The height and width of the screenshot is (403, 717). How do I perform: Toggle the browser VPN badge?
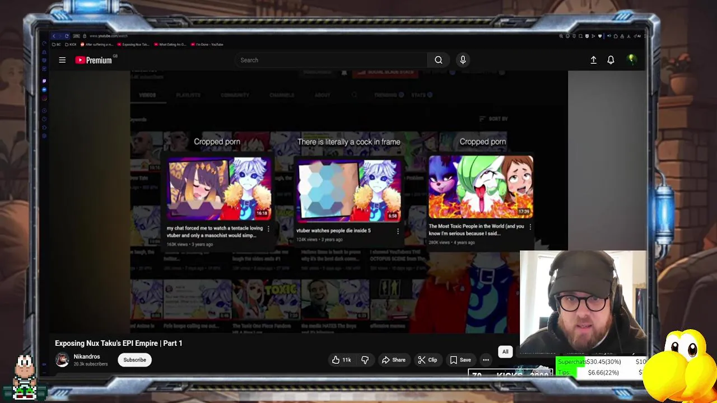click(x=76, y=36)
